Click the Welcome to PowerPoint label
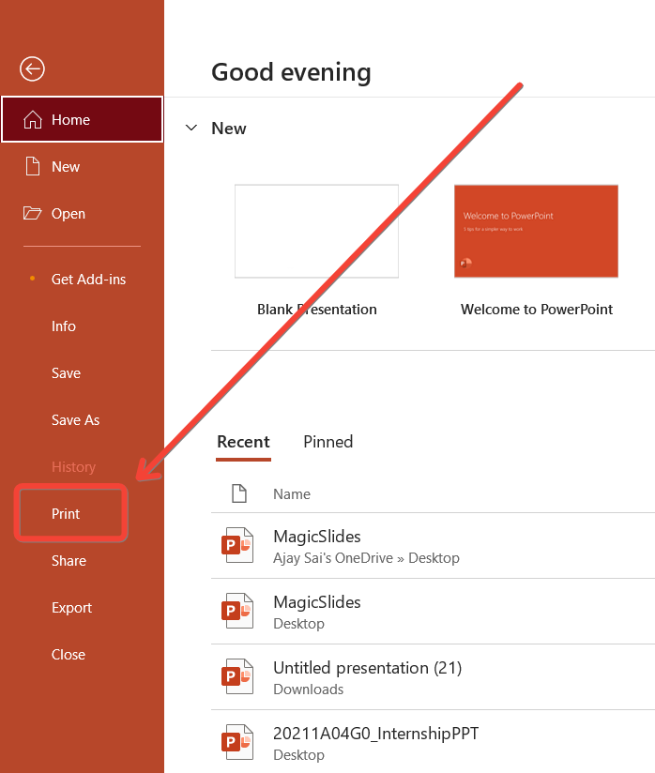The height and width of the screenshot is (773, 655). tap(536, 309)
